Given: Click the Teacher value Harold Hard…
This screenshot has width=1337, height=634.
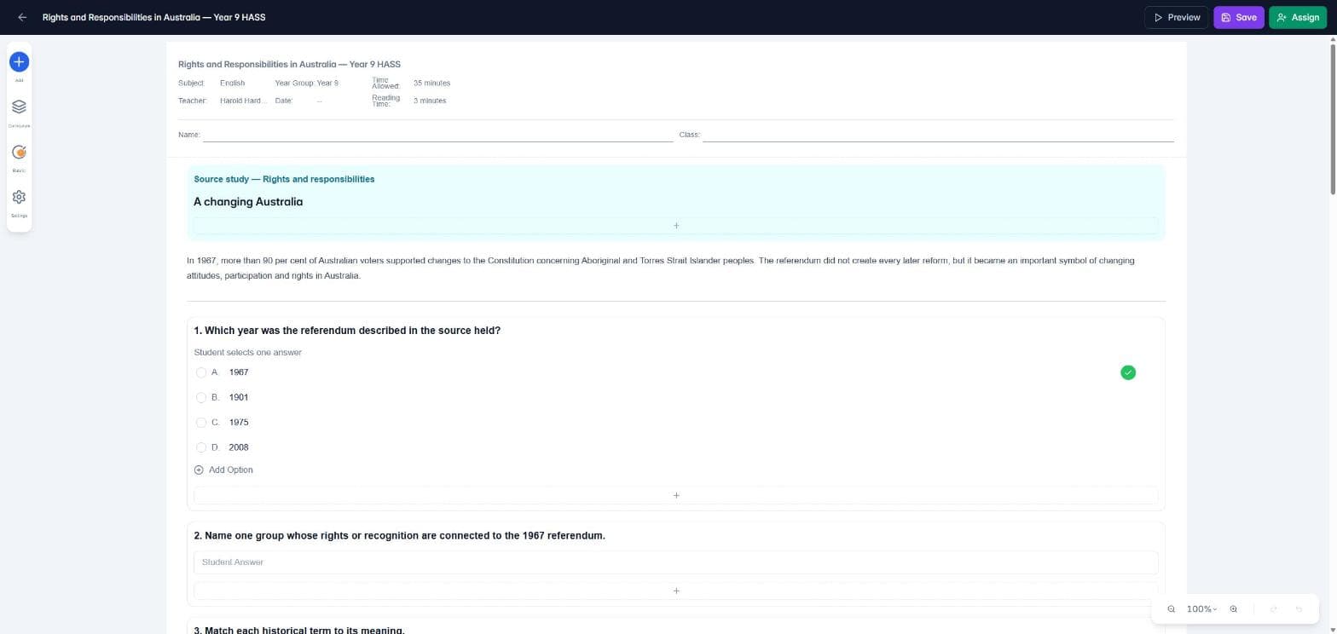Looking at the screenshot, I should [x=243, y=101].
